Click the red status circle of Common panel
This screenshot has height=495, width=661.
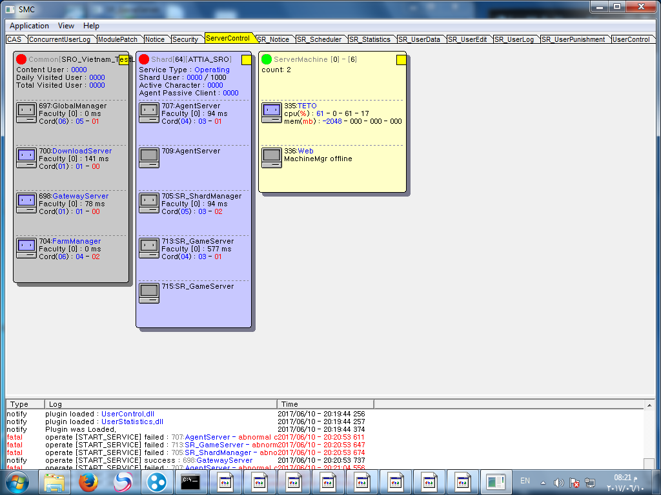(21, 59)
